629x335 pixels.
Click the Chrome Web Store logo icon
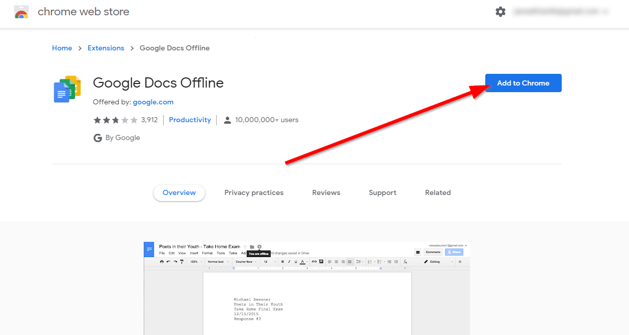[21, 12]
